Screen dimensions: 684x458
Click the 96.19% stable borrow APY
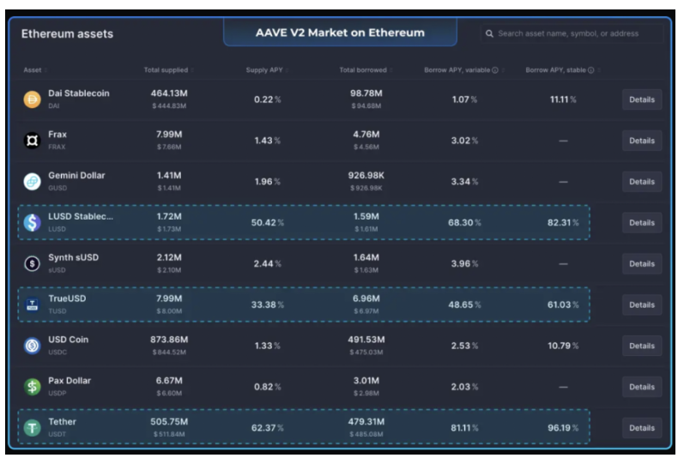[x=563, y=428]
